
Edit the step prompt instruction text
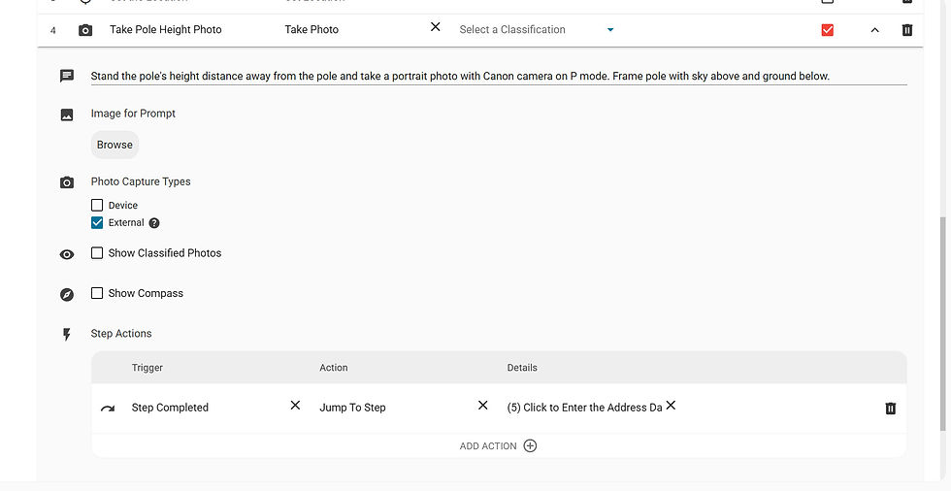(x=499, y=77)
